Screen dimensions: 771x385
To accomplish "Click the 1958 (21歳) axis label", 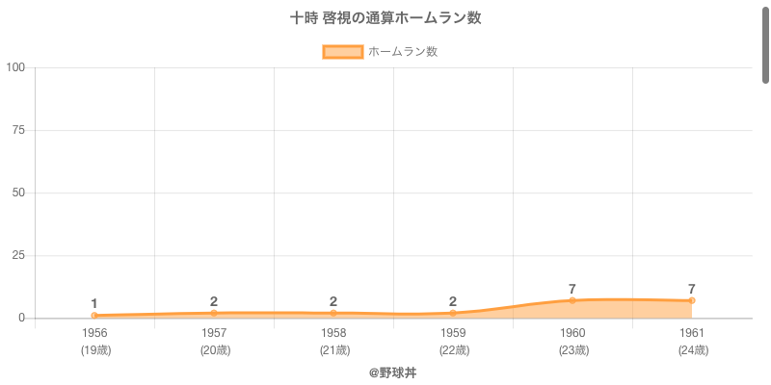I will (x=333, y=341).
